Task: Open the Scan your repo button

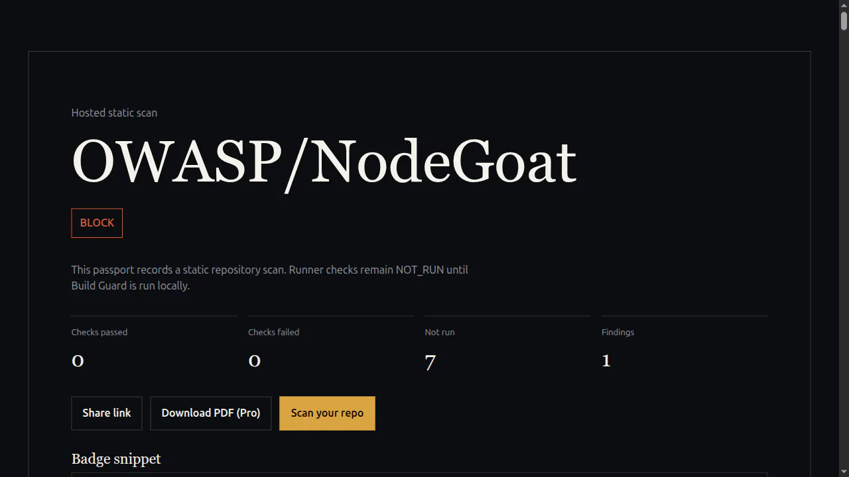Action: [327, 413]
